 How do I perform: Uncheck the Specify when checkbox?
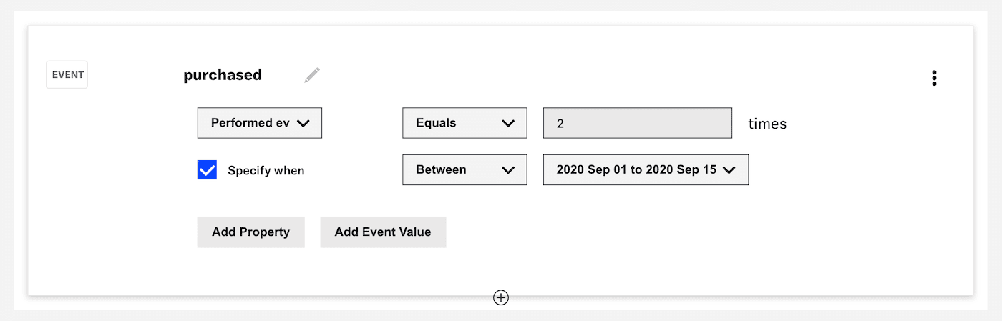[x=207, y=170]
